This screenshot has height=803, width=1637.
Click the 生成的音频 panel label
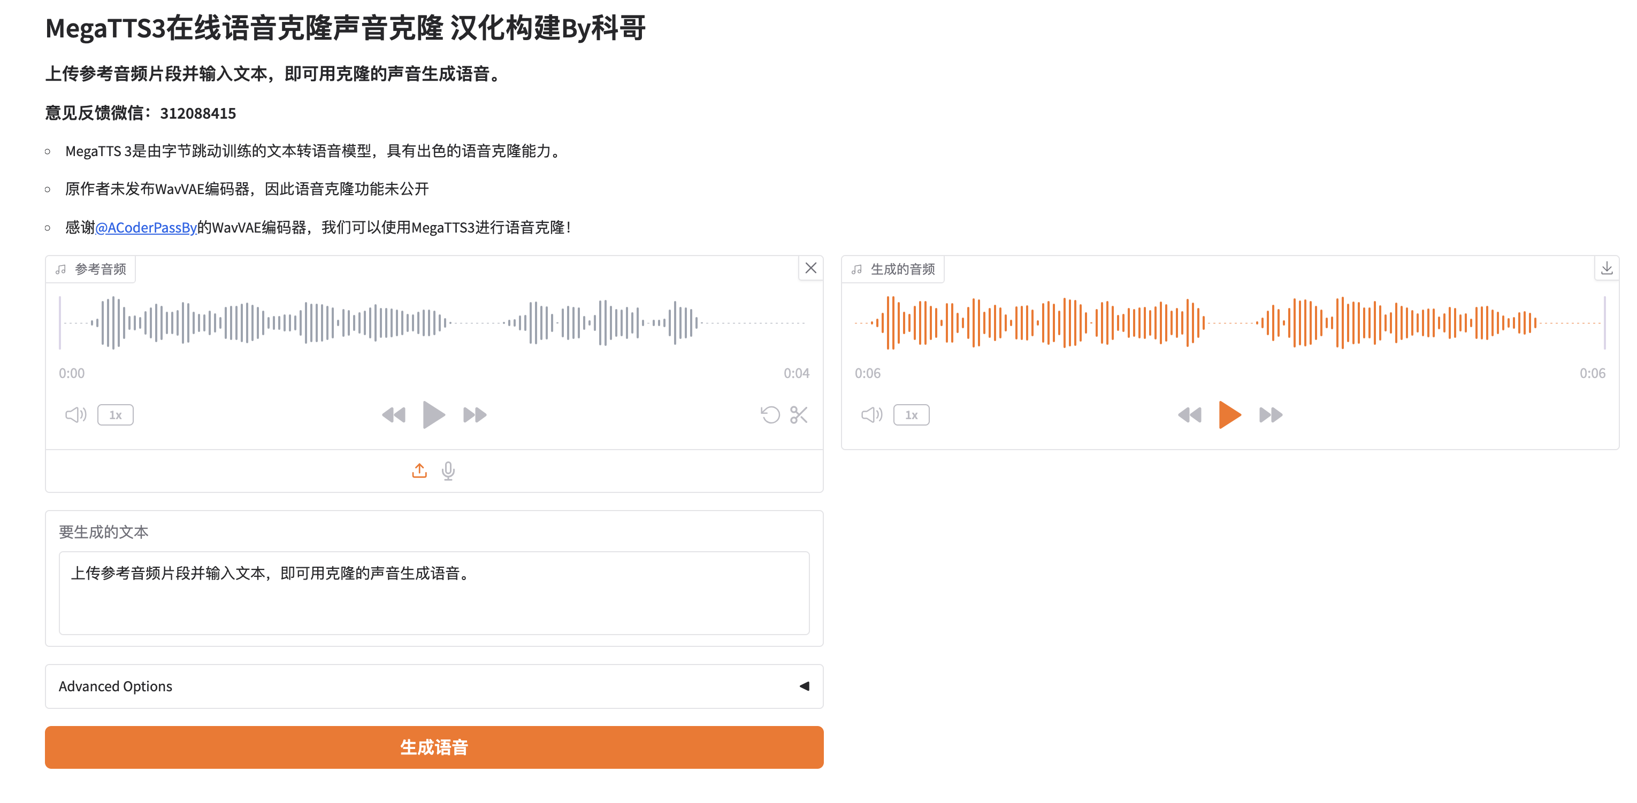893,269
